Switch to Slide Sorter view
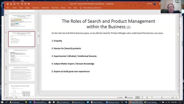This screenshot has width=184, height=104. [142, 98]
